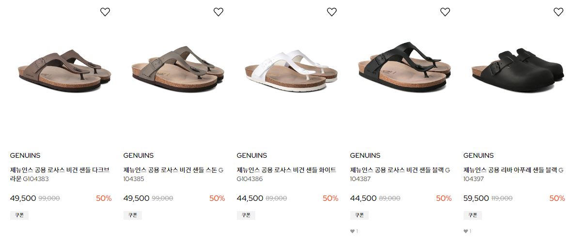
Task: Open product title ending 104385 stone
Action: tap(173, 175)
